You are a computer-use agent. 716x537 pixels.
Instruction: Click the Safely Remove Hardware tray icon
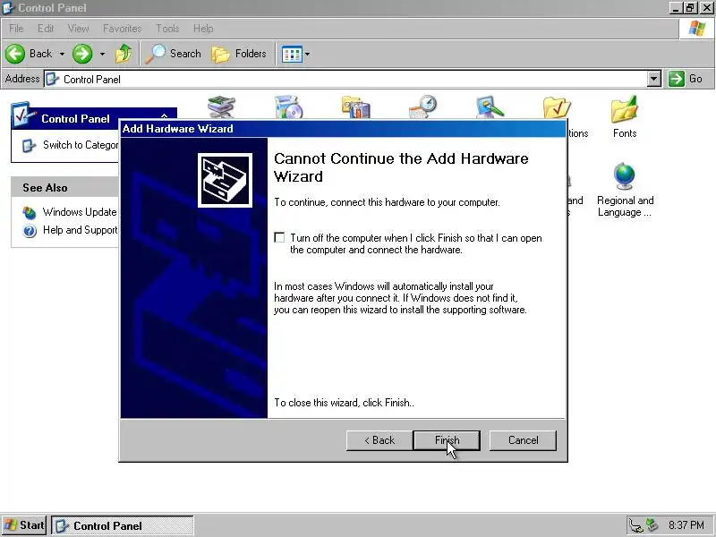(652, 525)
